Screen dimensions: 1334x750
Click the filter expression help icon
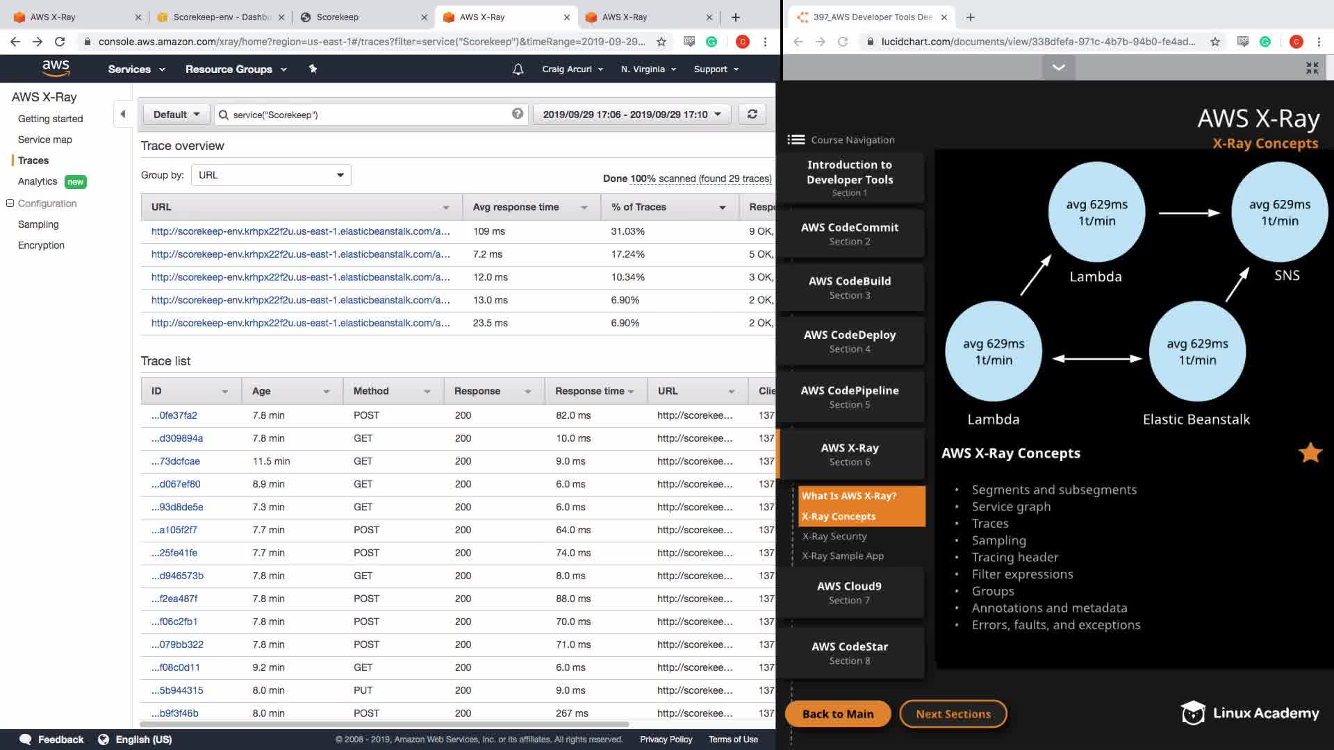coord(518,114)
